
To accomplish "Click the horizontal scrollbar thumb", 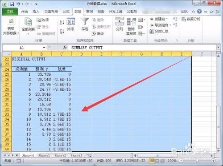I will [x=157, y=155].
